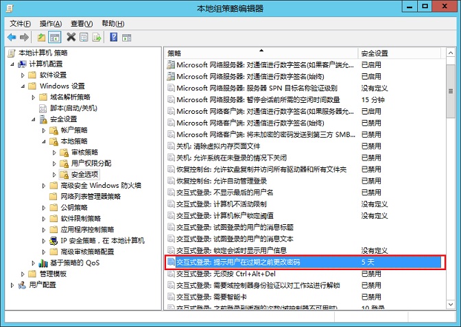Toggle the show/hide console tree icon
Viewport: 461px width, 327px height.
(55, 37)
